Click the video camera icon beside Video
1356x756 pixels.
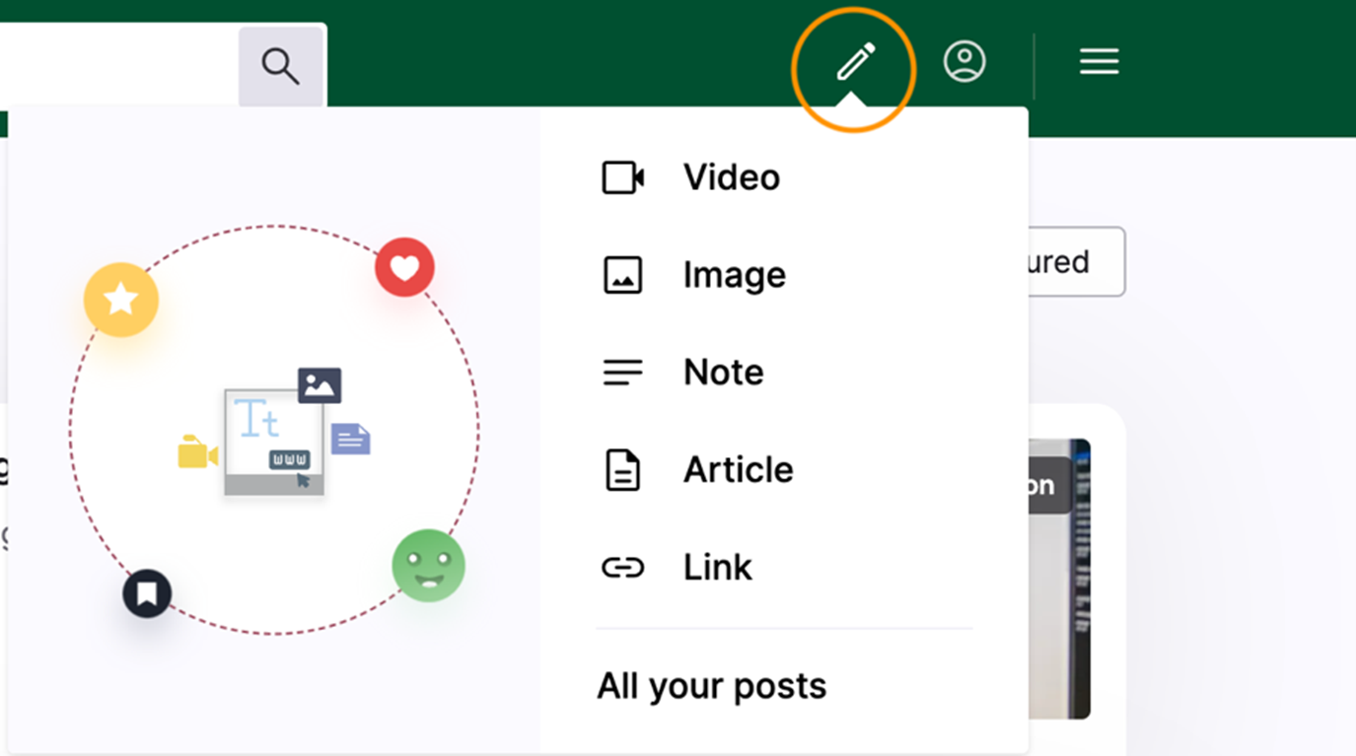[x=623, y=177]
